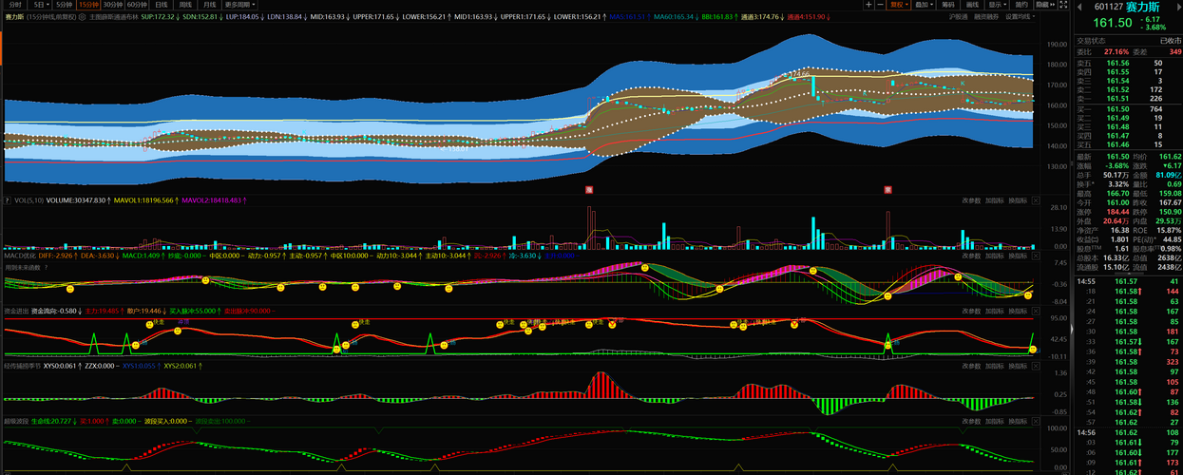The image size is (1183, 475).
Task: Click 隐藏 to hide side panel
Action: coord(1045,5)
